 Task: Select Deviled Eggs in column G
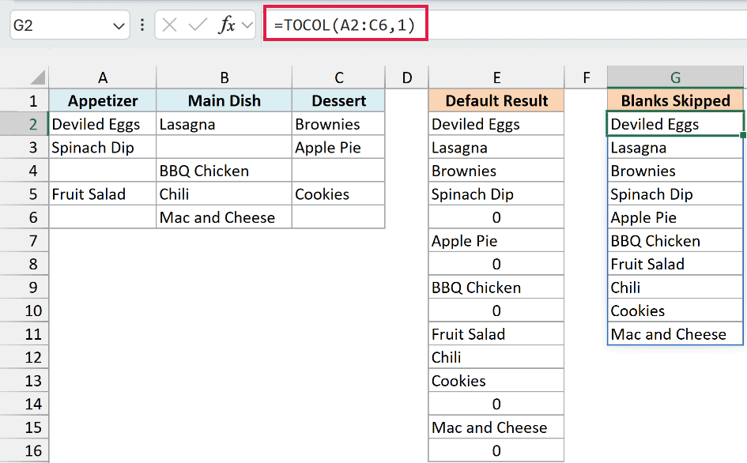point(675,124)
